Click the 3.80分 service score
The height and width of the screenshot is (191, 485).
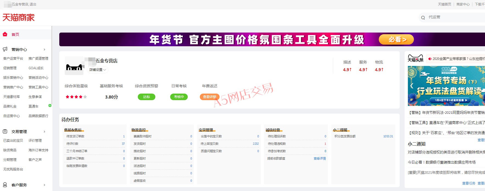[x=111, y=97]
